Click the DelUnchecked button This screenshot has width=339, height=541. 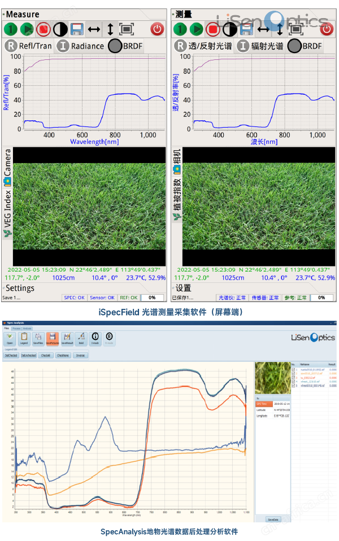28,355
